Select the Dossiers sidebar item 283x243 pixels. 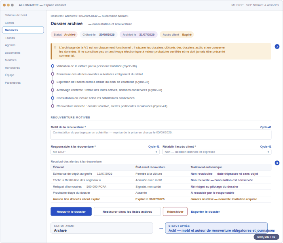click(x=23, y=30)
